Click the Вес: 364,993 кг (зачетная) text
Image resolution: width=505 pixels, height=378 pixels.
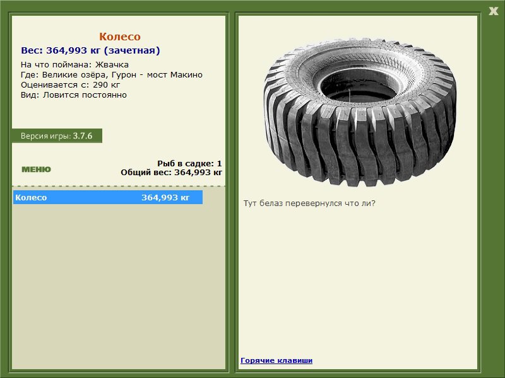click(x=90, y=50)
